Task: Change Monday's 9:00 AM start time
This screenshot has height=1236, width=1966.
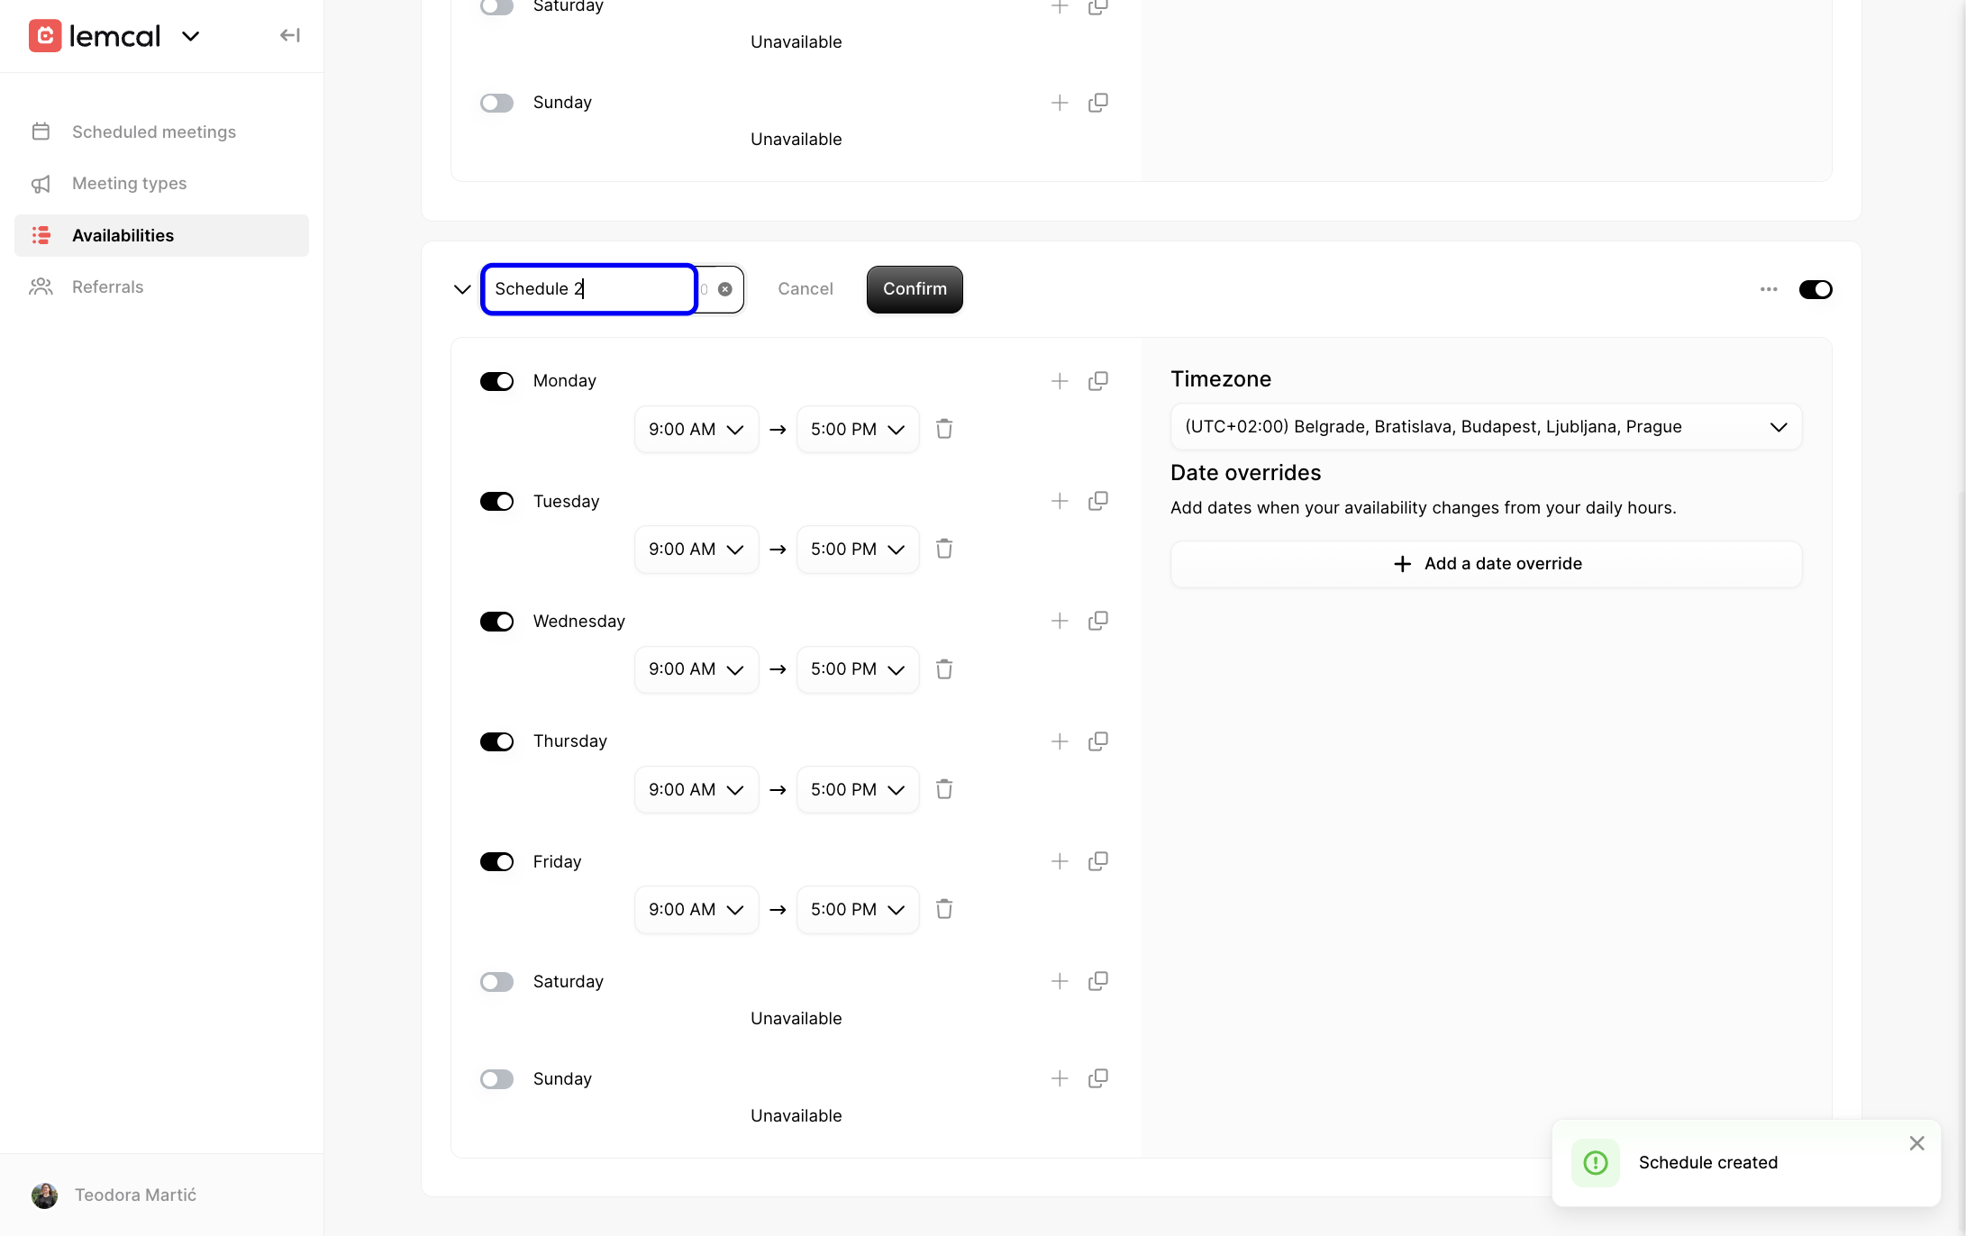Action: coord(696,429)
